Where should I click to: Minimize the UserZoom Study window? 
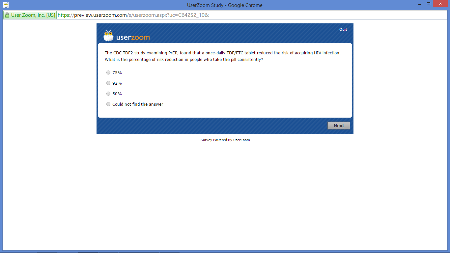[x=419, y=4]
